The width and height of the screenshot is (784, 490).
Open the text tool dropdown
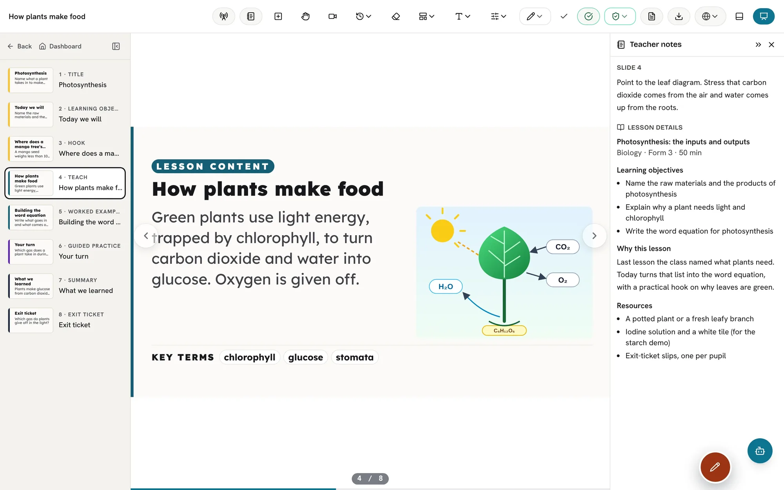(x=463, y=16)
